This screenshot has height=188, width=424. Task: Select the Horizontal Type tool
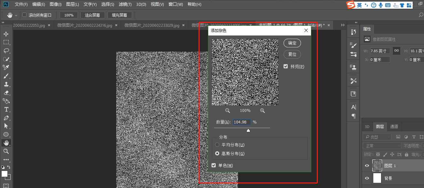pos(7,109)
